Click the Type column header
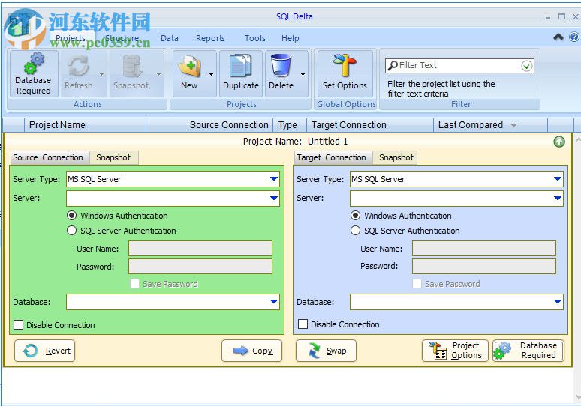 (290, 125)
